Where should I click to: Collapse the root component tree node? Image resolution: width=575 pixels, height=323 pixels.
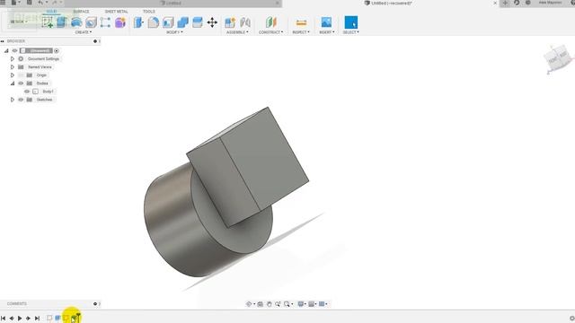(x=6, y=50)
